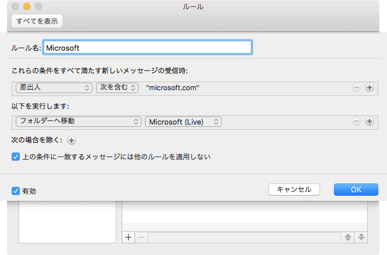Click the plus button below the rules list
Viewport: 387px width, 255px height.
point(129,237)
